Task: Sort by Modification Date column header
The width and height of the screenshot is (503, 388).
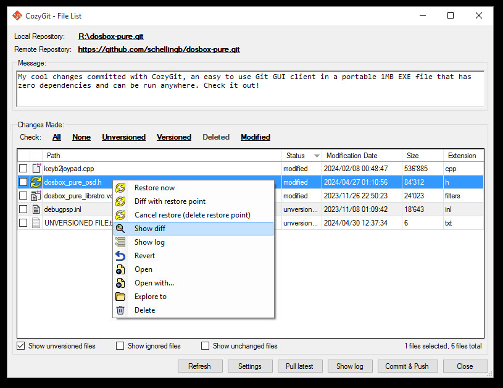Action: pyautogui.click(x=362, y=156)
